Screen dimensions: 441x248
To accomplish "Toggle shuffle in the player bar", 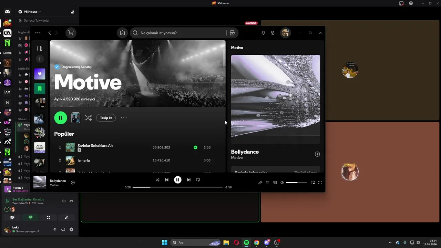I will pos(157,180).
